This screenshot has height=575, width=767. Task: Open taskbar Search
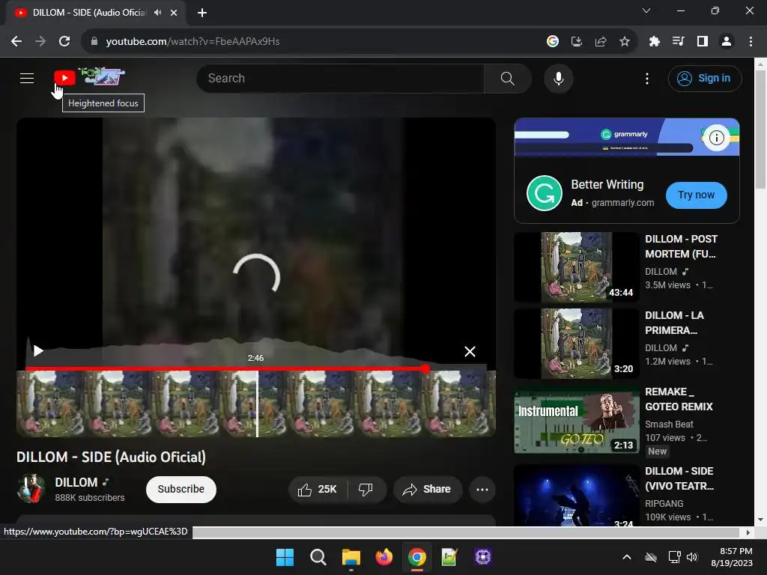pos(318,557)
